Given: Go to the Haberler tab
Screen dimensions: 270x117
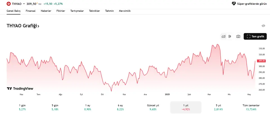Looking at the screenshot, I should [46, 11].
